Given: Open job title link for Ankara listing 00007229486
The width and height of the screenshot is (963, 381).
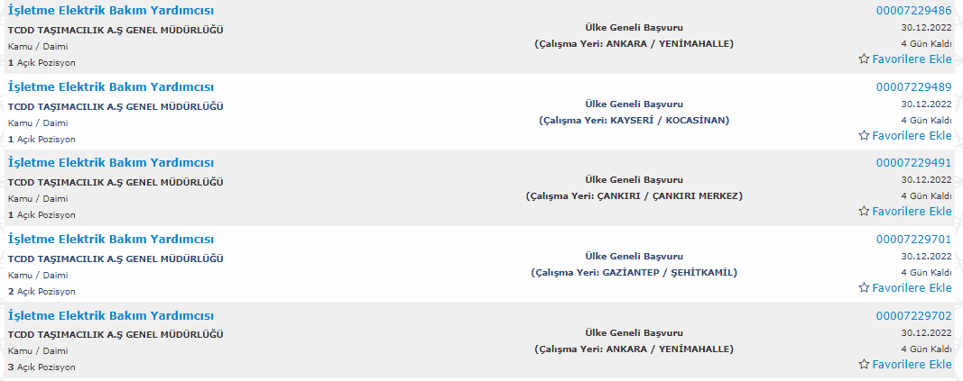Looking at the screenshot, I should (x=110, y=11).
